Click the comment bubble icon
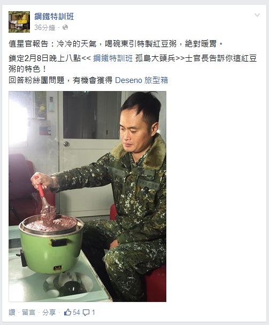This screenshot has height=325, width=269. 86,313
